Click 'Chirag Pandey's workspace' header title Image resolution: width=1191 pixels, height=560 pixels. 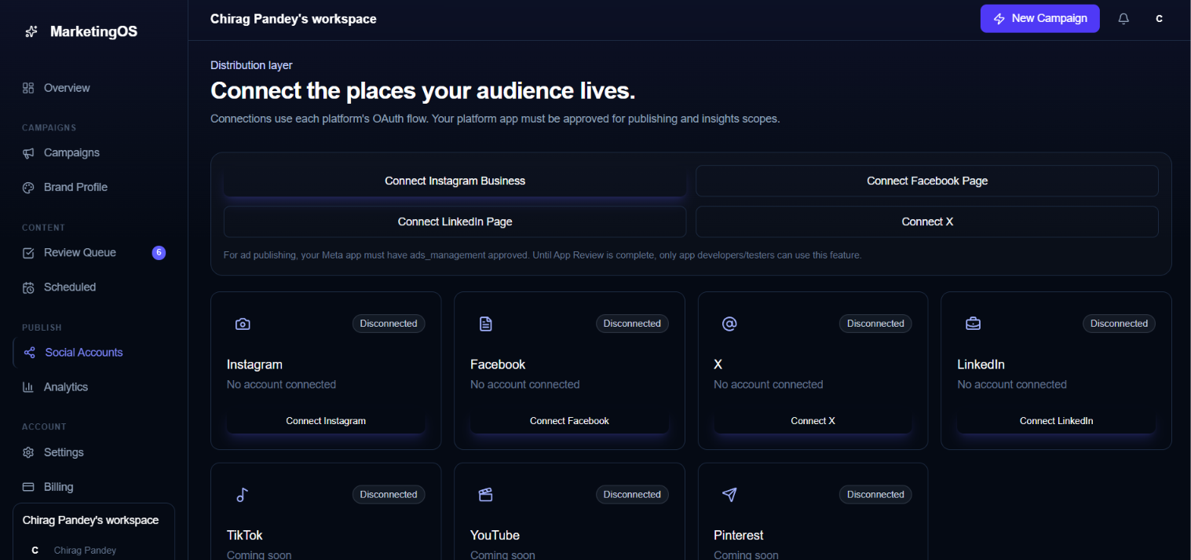click(x=294, y=19)
